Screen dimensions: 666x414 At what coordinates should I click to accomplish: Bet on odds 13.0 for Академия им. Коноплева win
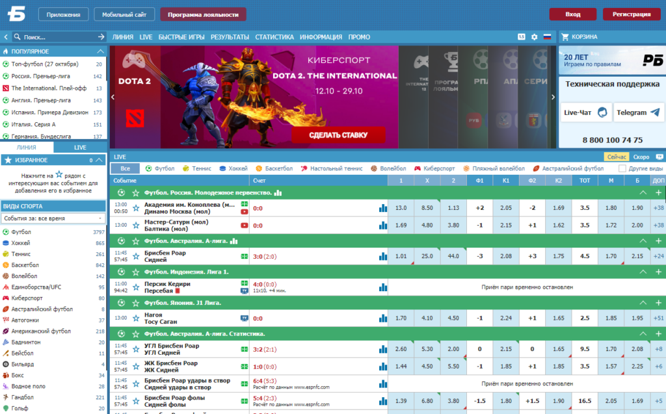(401, 208)
